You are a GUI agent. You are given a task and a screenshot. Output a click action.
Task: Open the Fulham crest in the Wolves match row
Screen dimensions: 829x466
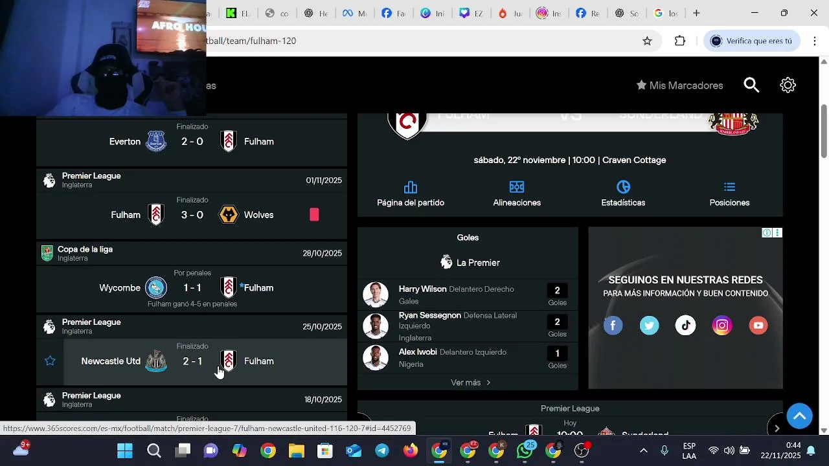[156, 215]
